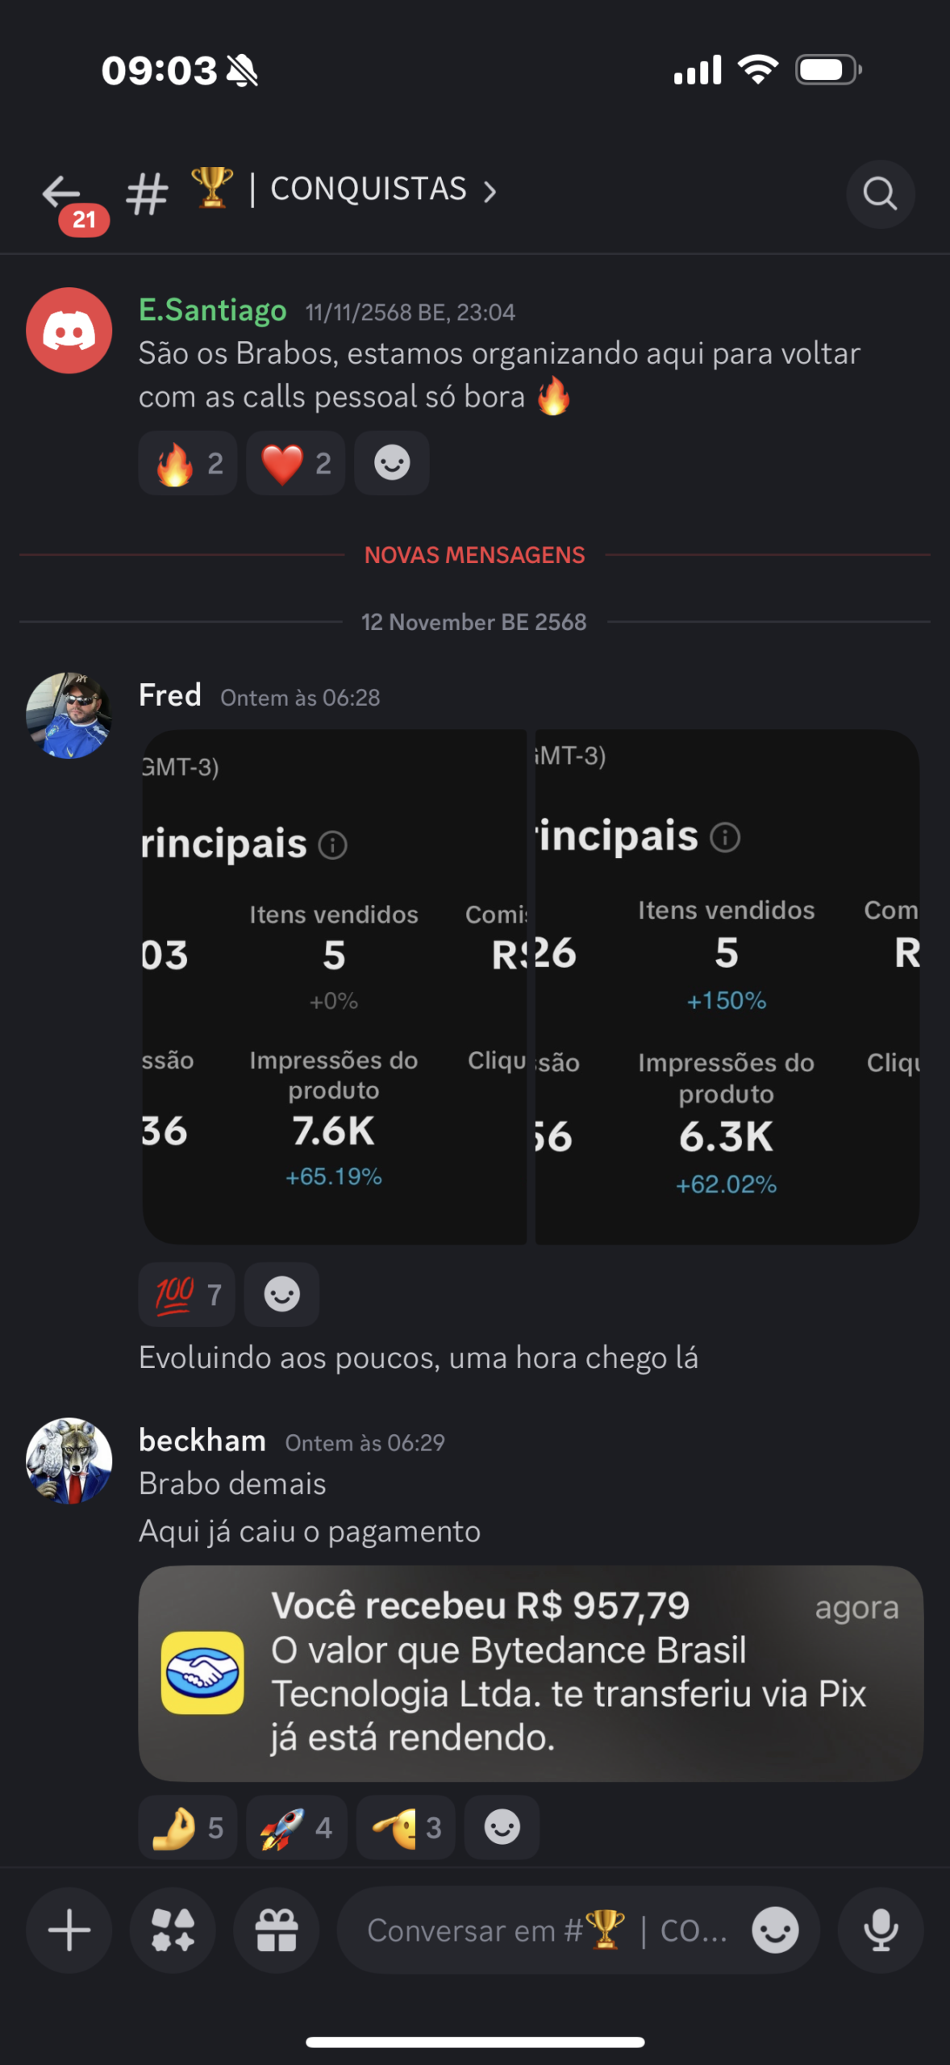Tap the back arrow button
Screen dimensions: 950x2065
[x=61, y=194]
